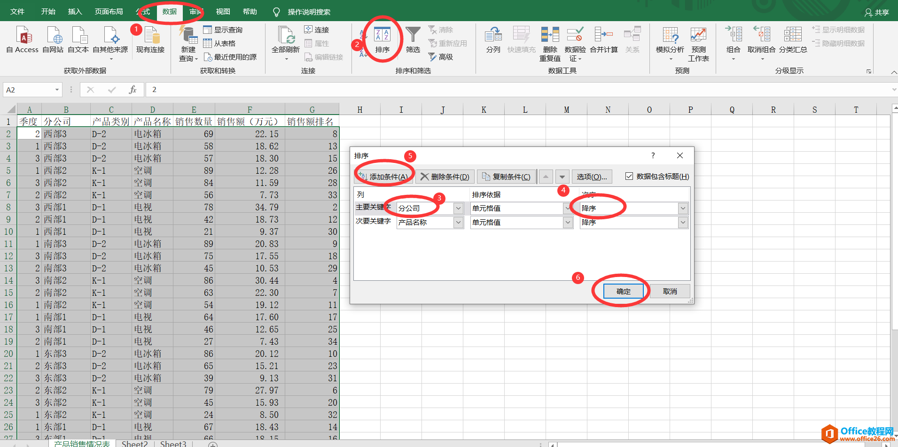Image resolution: width=898 pixels, height=447 pixels.
Task: Open secondary key sort-on dropdown (单元格值)
Action: point(568,223)
